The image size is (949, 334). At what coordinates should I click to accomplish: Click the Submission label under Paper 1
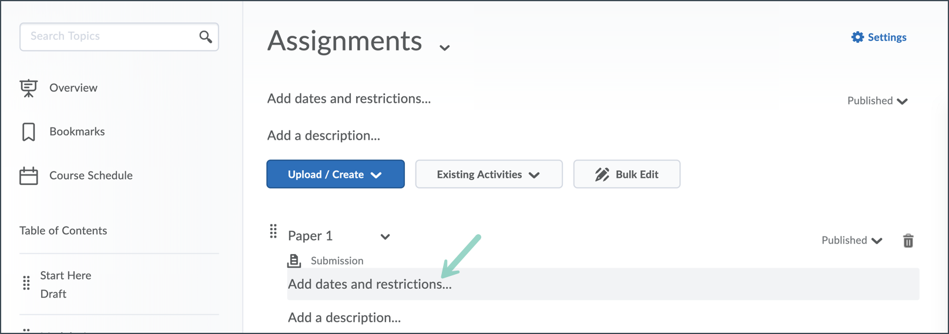[337, 261]
